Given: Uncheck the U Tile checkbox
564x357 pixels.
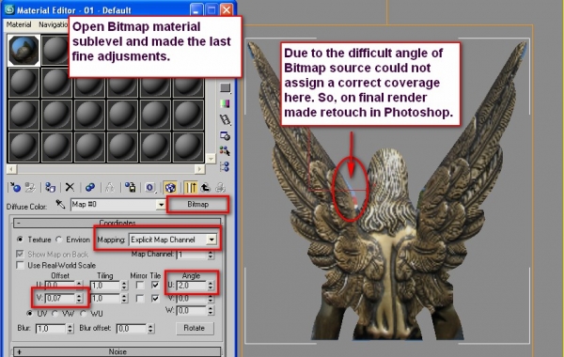Looking at the screenshot, I should click(155, 285).
